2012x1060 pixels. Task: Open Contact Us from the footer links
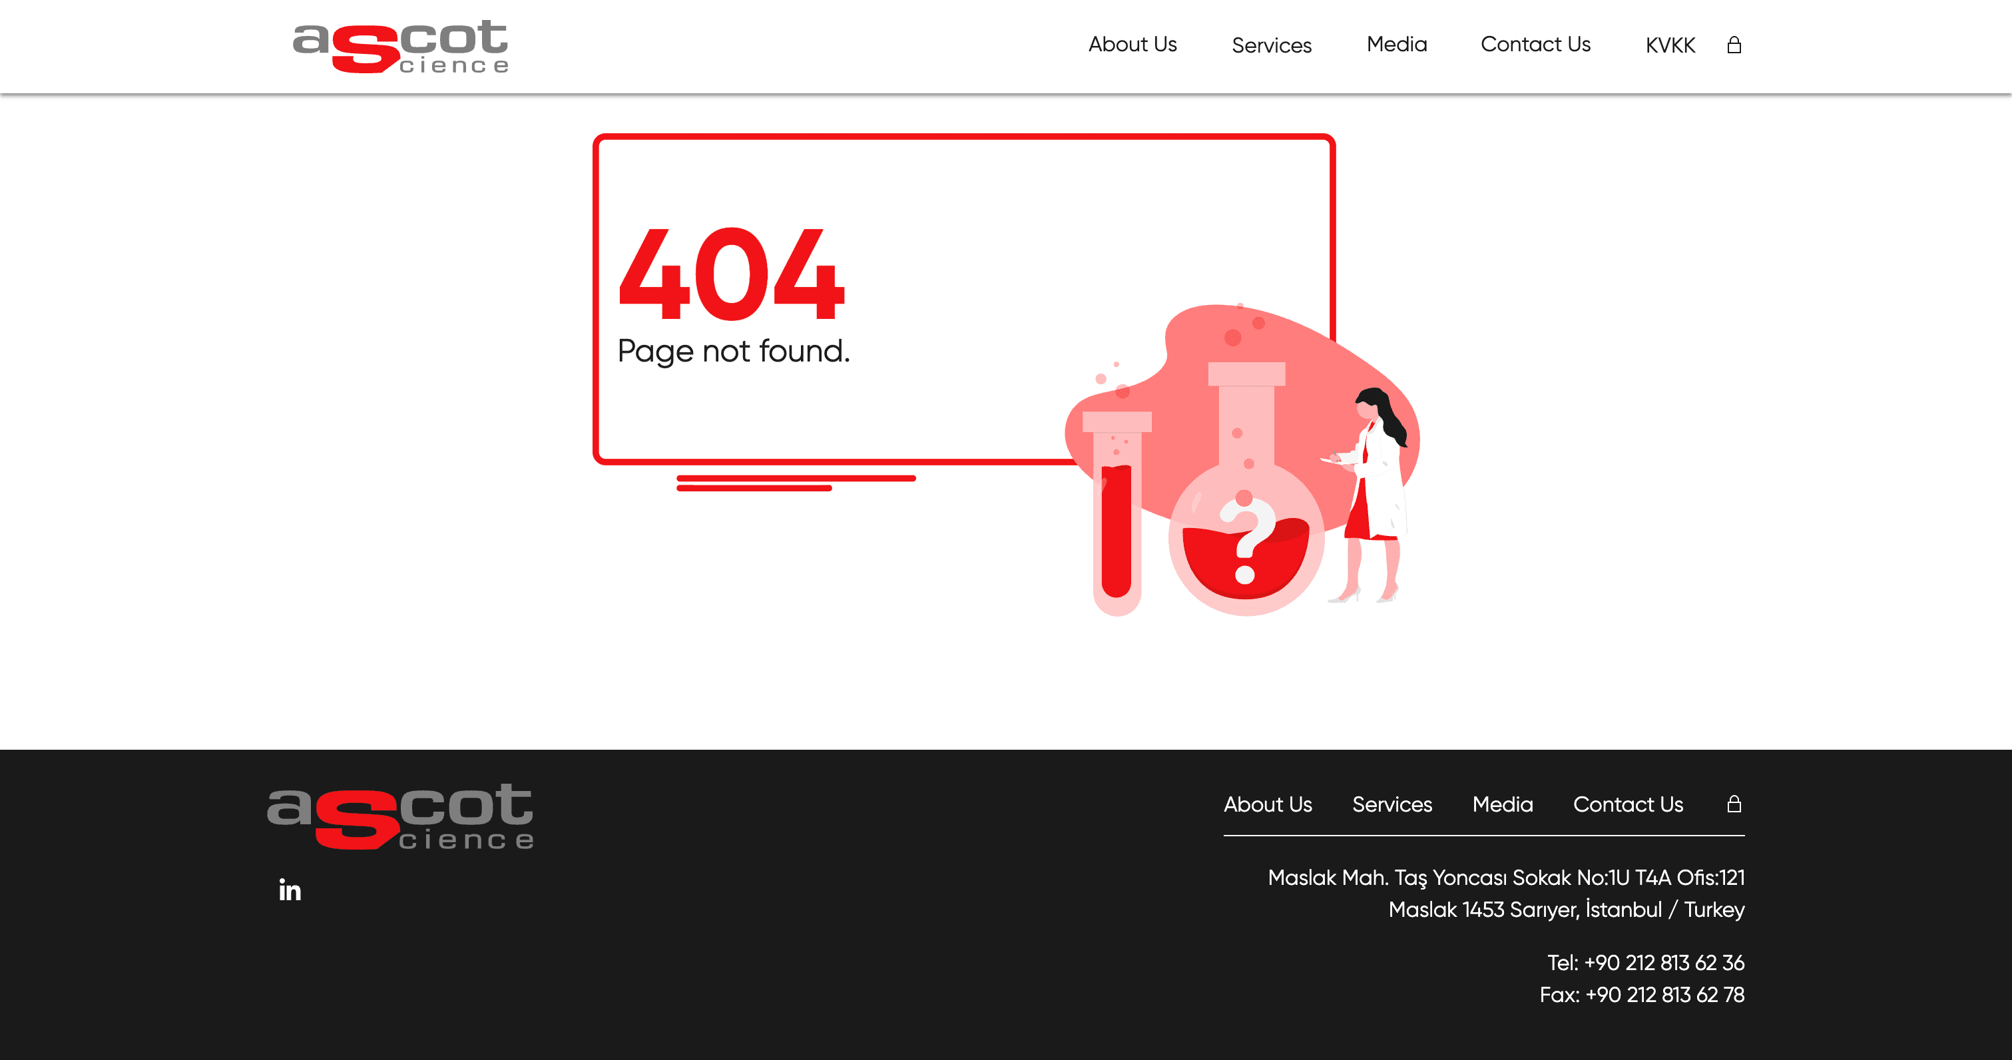pyautogui.click(x=1629, y=804)
